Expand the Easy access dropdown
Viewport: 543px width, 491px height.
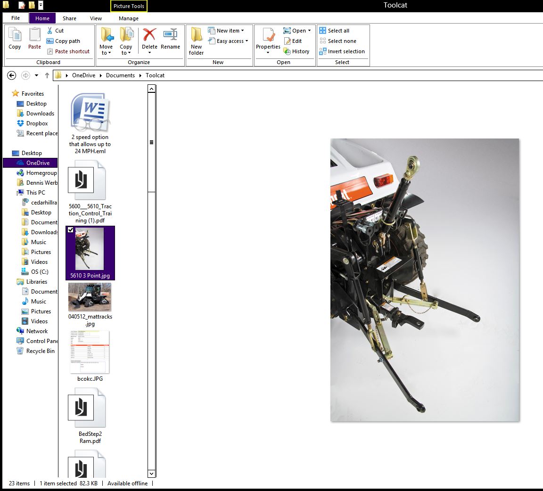pos(228,41)
